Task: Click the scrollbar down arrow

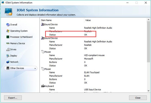Action: point(149,91)
